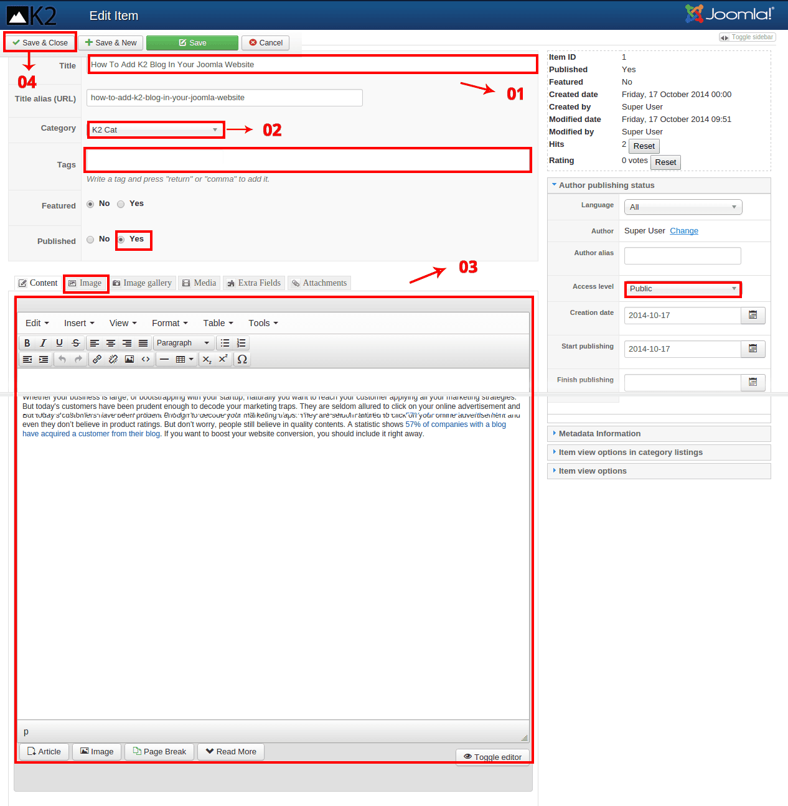
Task: Set Published to No
Action: click(90, 240)
